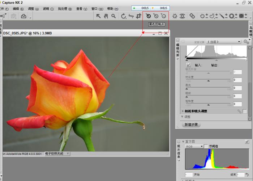Screen dimensions: 253x181
Task: Select the Neutral Control Point tool
Action: click(x=156, y=16)
